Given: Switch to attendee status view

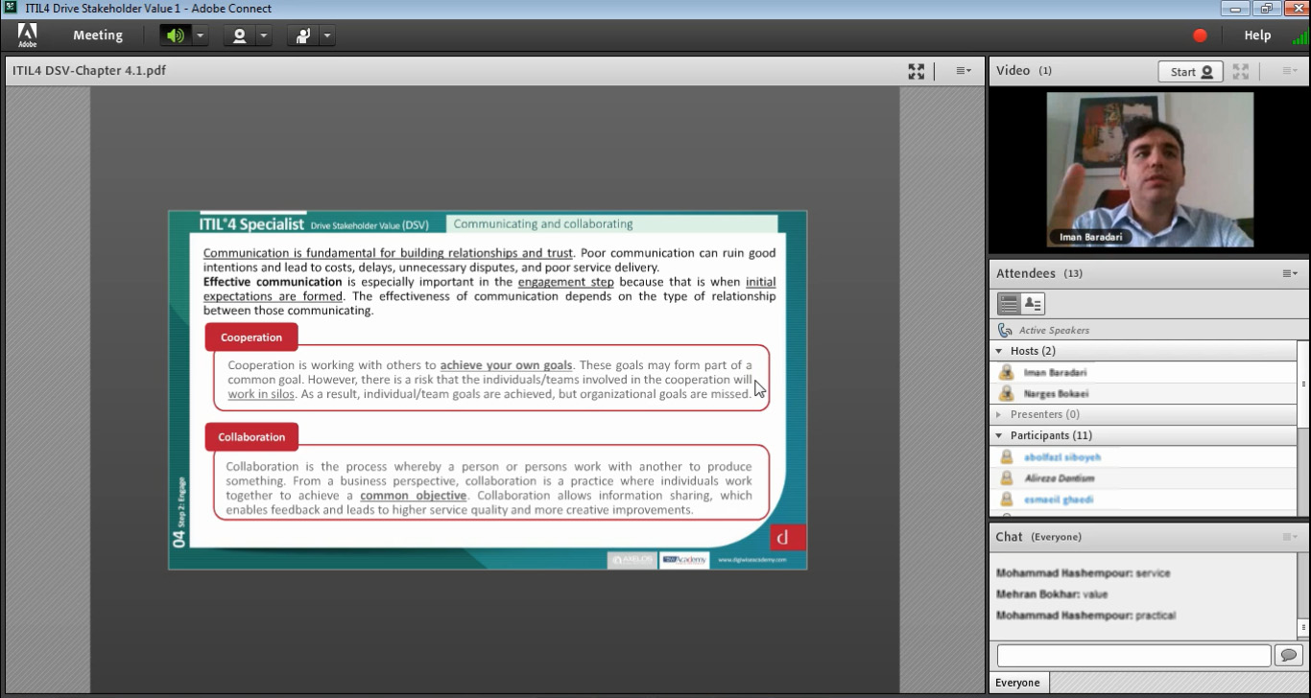Looking at the screenshot, I should pos(1033,304).
